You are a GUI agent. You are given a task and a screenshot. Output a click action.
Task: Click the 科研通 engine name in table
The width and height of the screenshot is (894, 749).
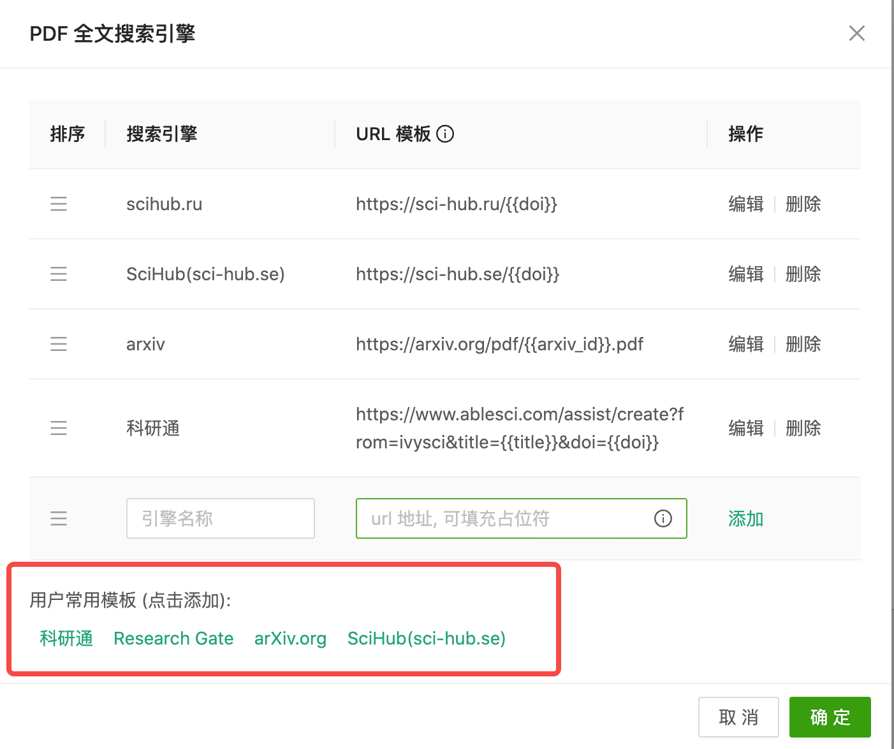(x=153, y=428)
